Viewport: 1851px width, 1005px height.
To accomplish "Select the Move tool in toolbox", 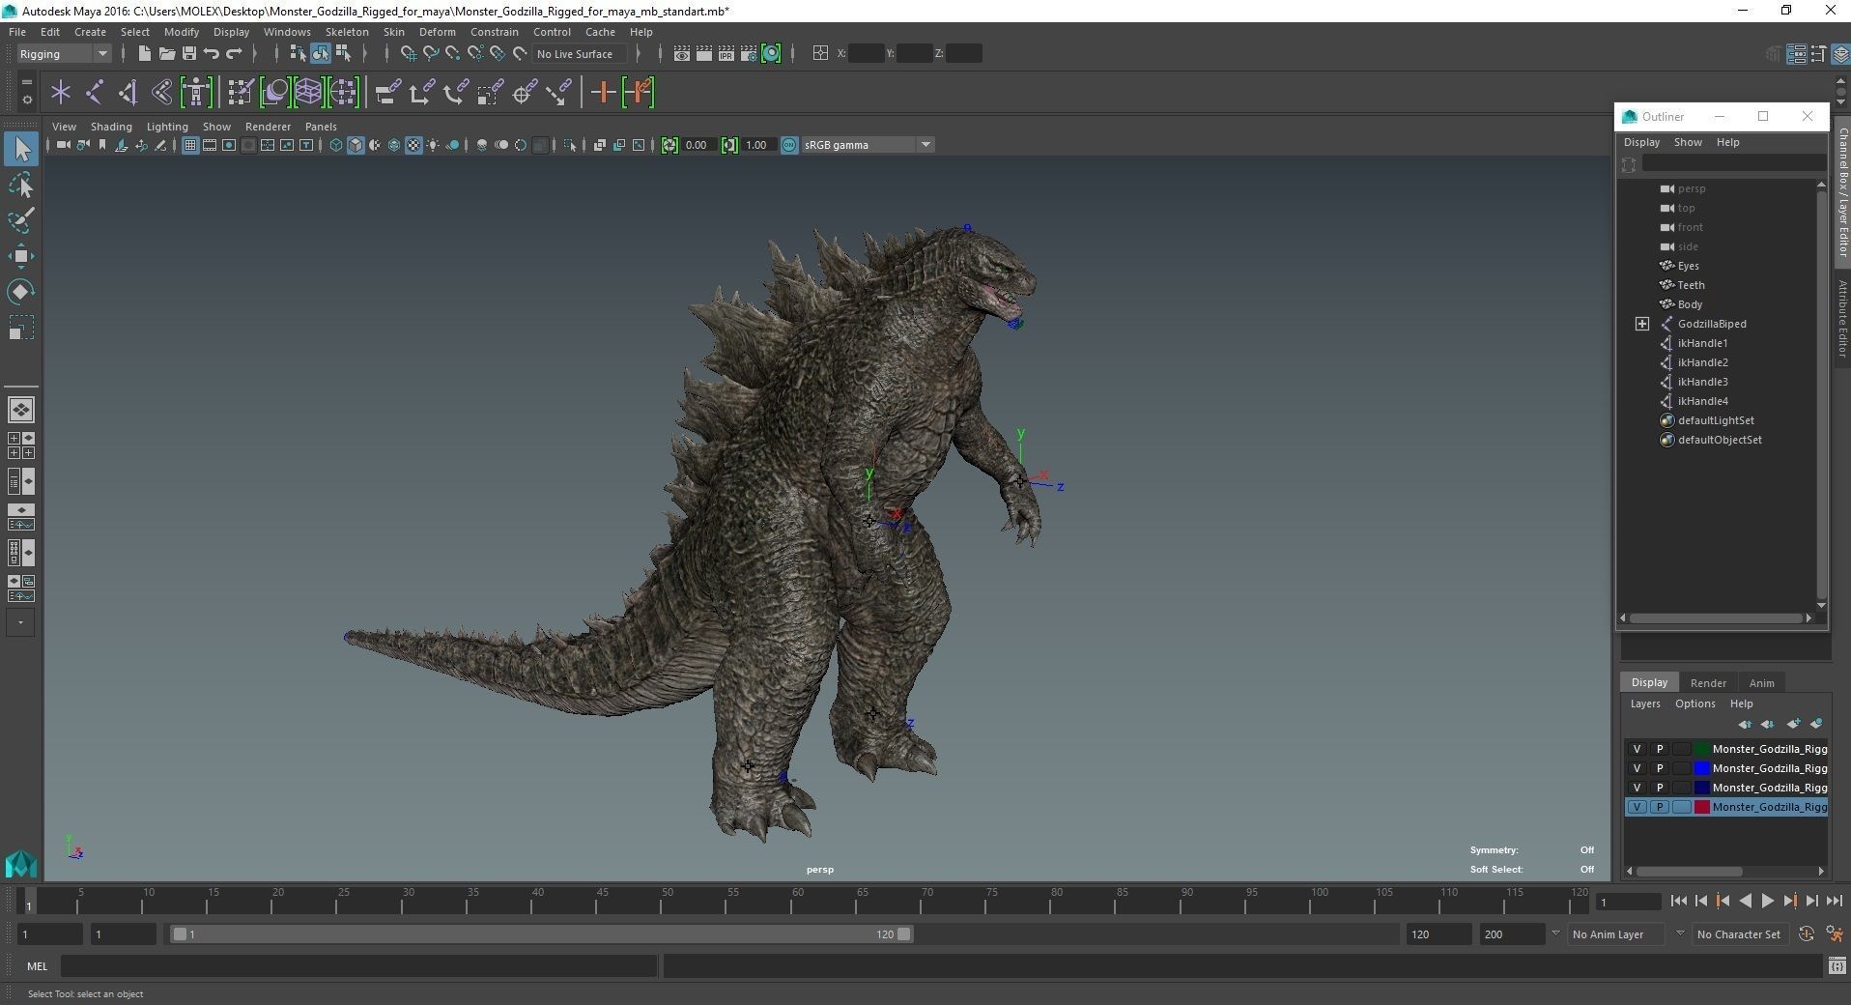I will point(20,256).
